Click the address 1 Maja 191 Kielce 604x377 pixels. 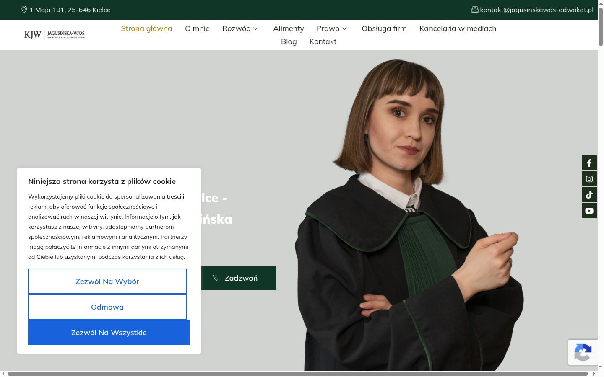[70, 10]
